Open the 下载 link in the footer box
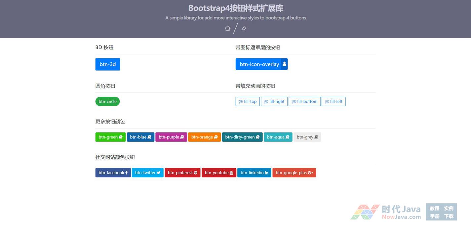This screenshot has height=237, width=471. coord(449,216)
